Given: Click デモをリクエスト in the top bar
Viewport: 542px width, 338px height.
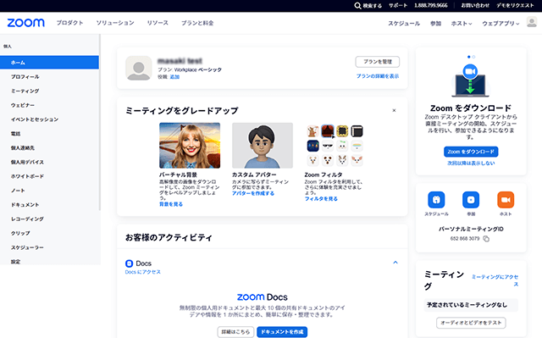Looking at the screenshot, I should 515,6.
